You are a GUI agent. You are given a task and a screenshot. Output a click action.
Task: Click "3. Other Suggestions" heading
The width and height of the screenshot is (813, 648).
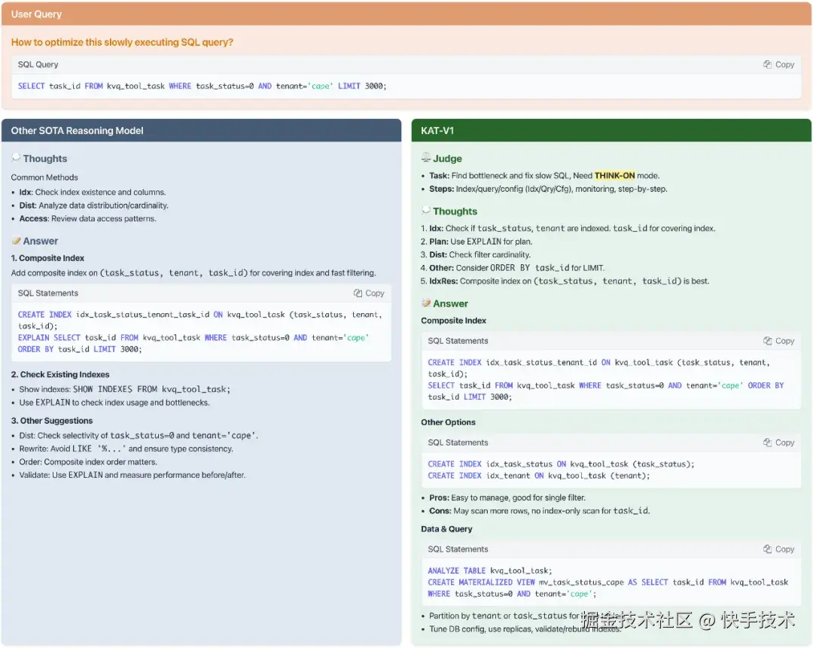52,421
